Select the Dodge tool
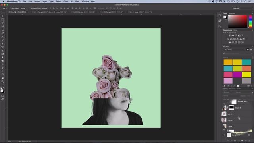The image size is (254, 143). (2, 61)
